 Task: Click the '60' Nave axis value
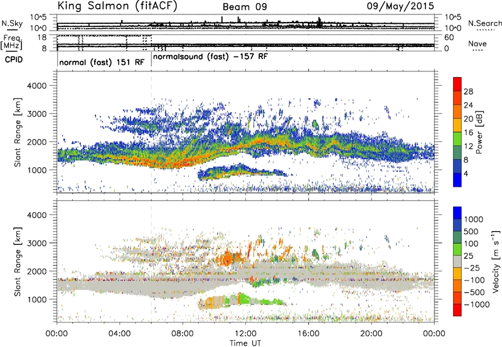click(449, 38)
